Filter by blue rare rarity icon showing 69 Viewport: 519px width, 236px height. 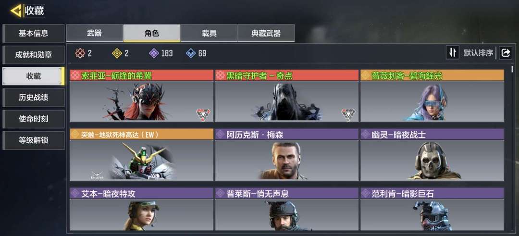click(x=191, y=53)
